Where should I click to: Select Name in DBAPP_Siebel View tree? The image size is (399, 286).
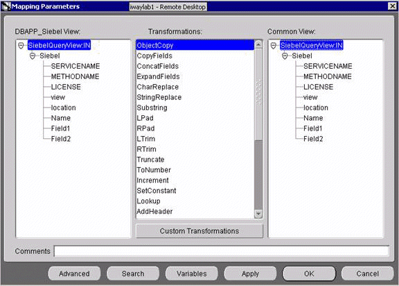pos(61,118)
